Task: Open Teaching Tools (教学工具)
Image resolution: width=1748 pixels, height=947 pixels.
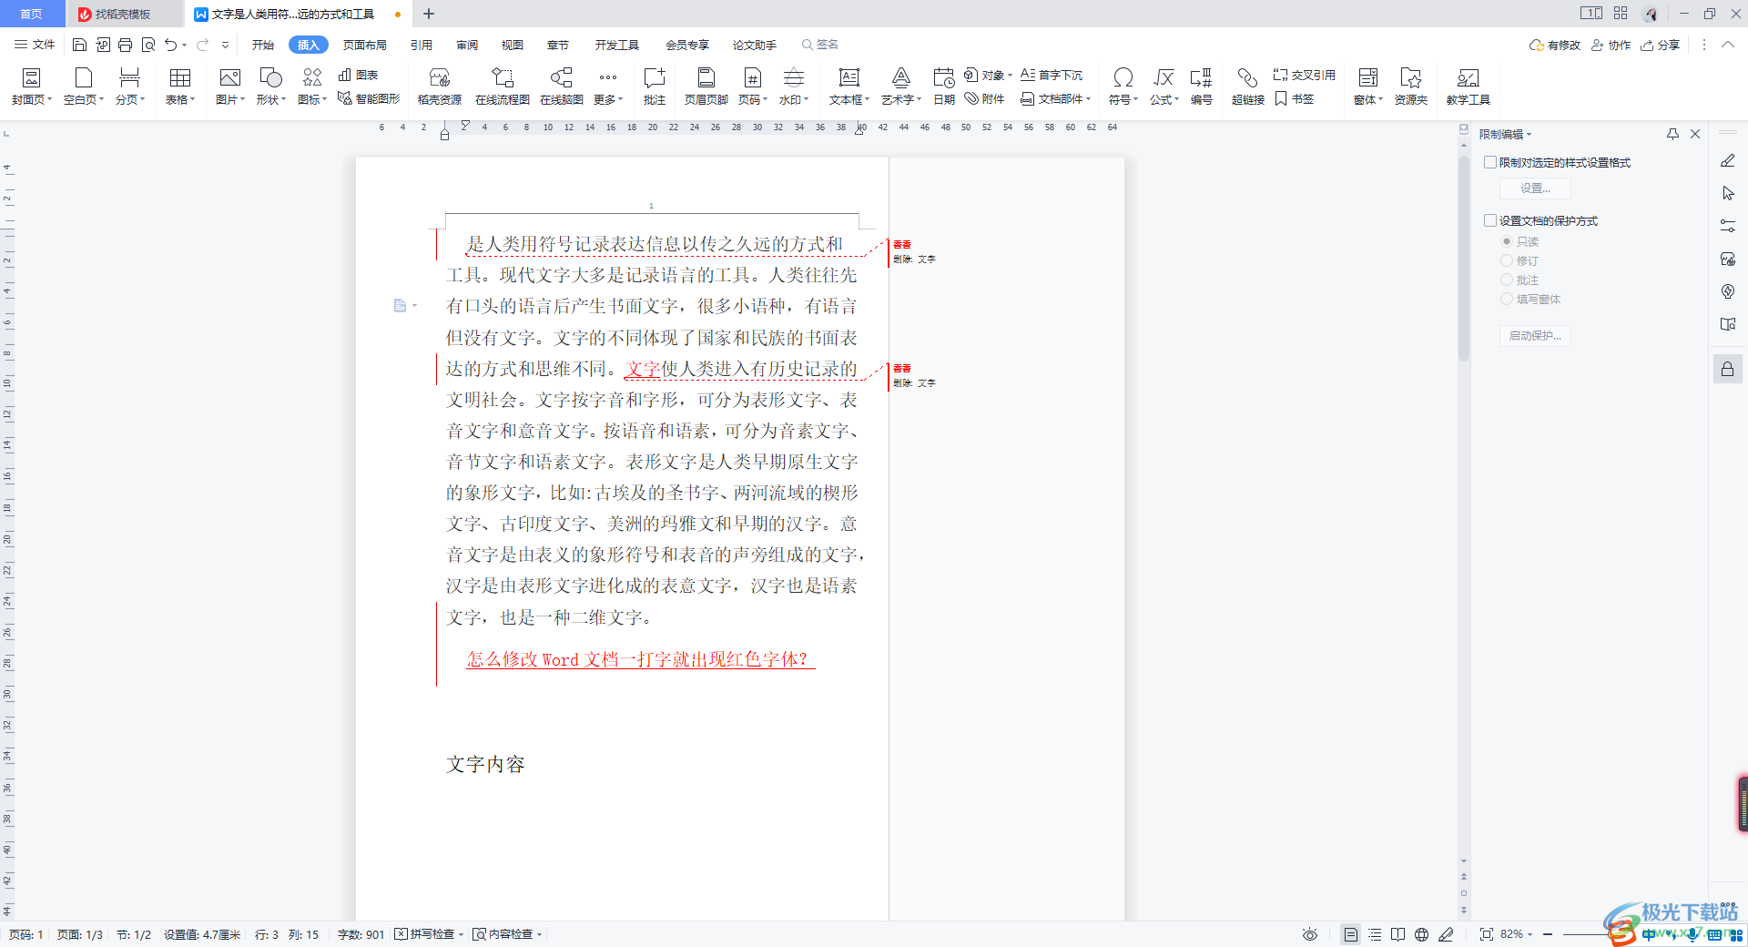Action: [x=1469, y=87]
